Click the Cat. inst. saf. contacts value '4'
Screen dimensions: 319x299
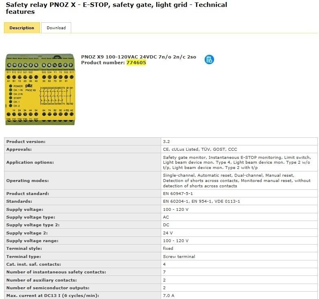pos(164,264)
